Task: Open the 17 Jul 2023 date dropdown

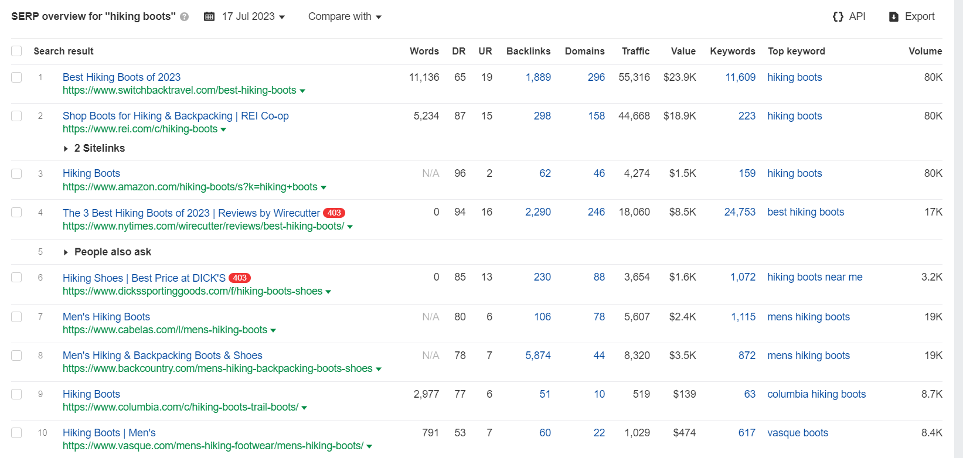Action: click(253, 16)
